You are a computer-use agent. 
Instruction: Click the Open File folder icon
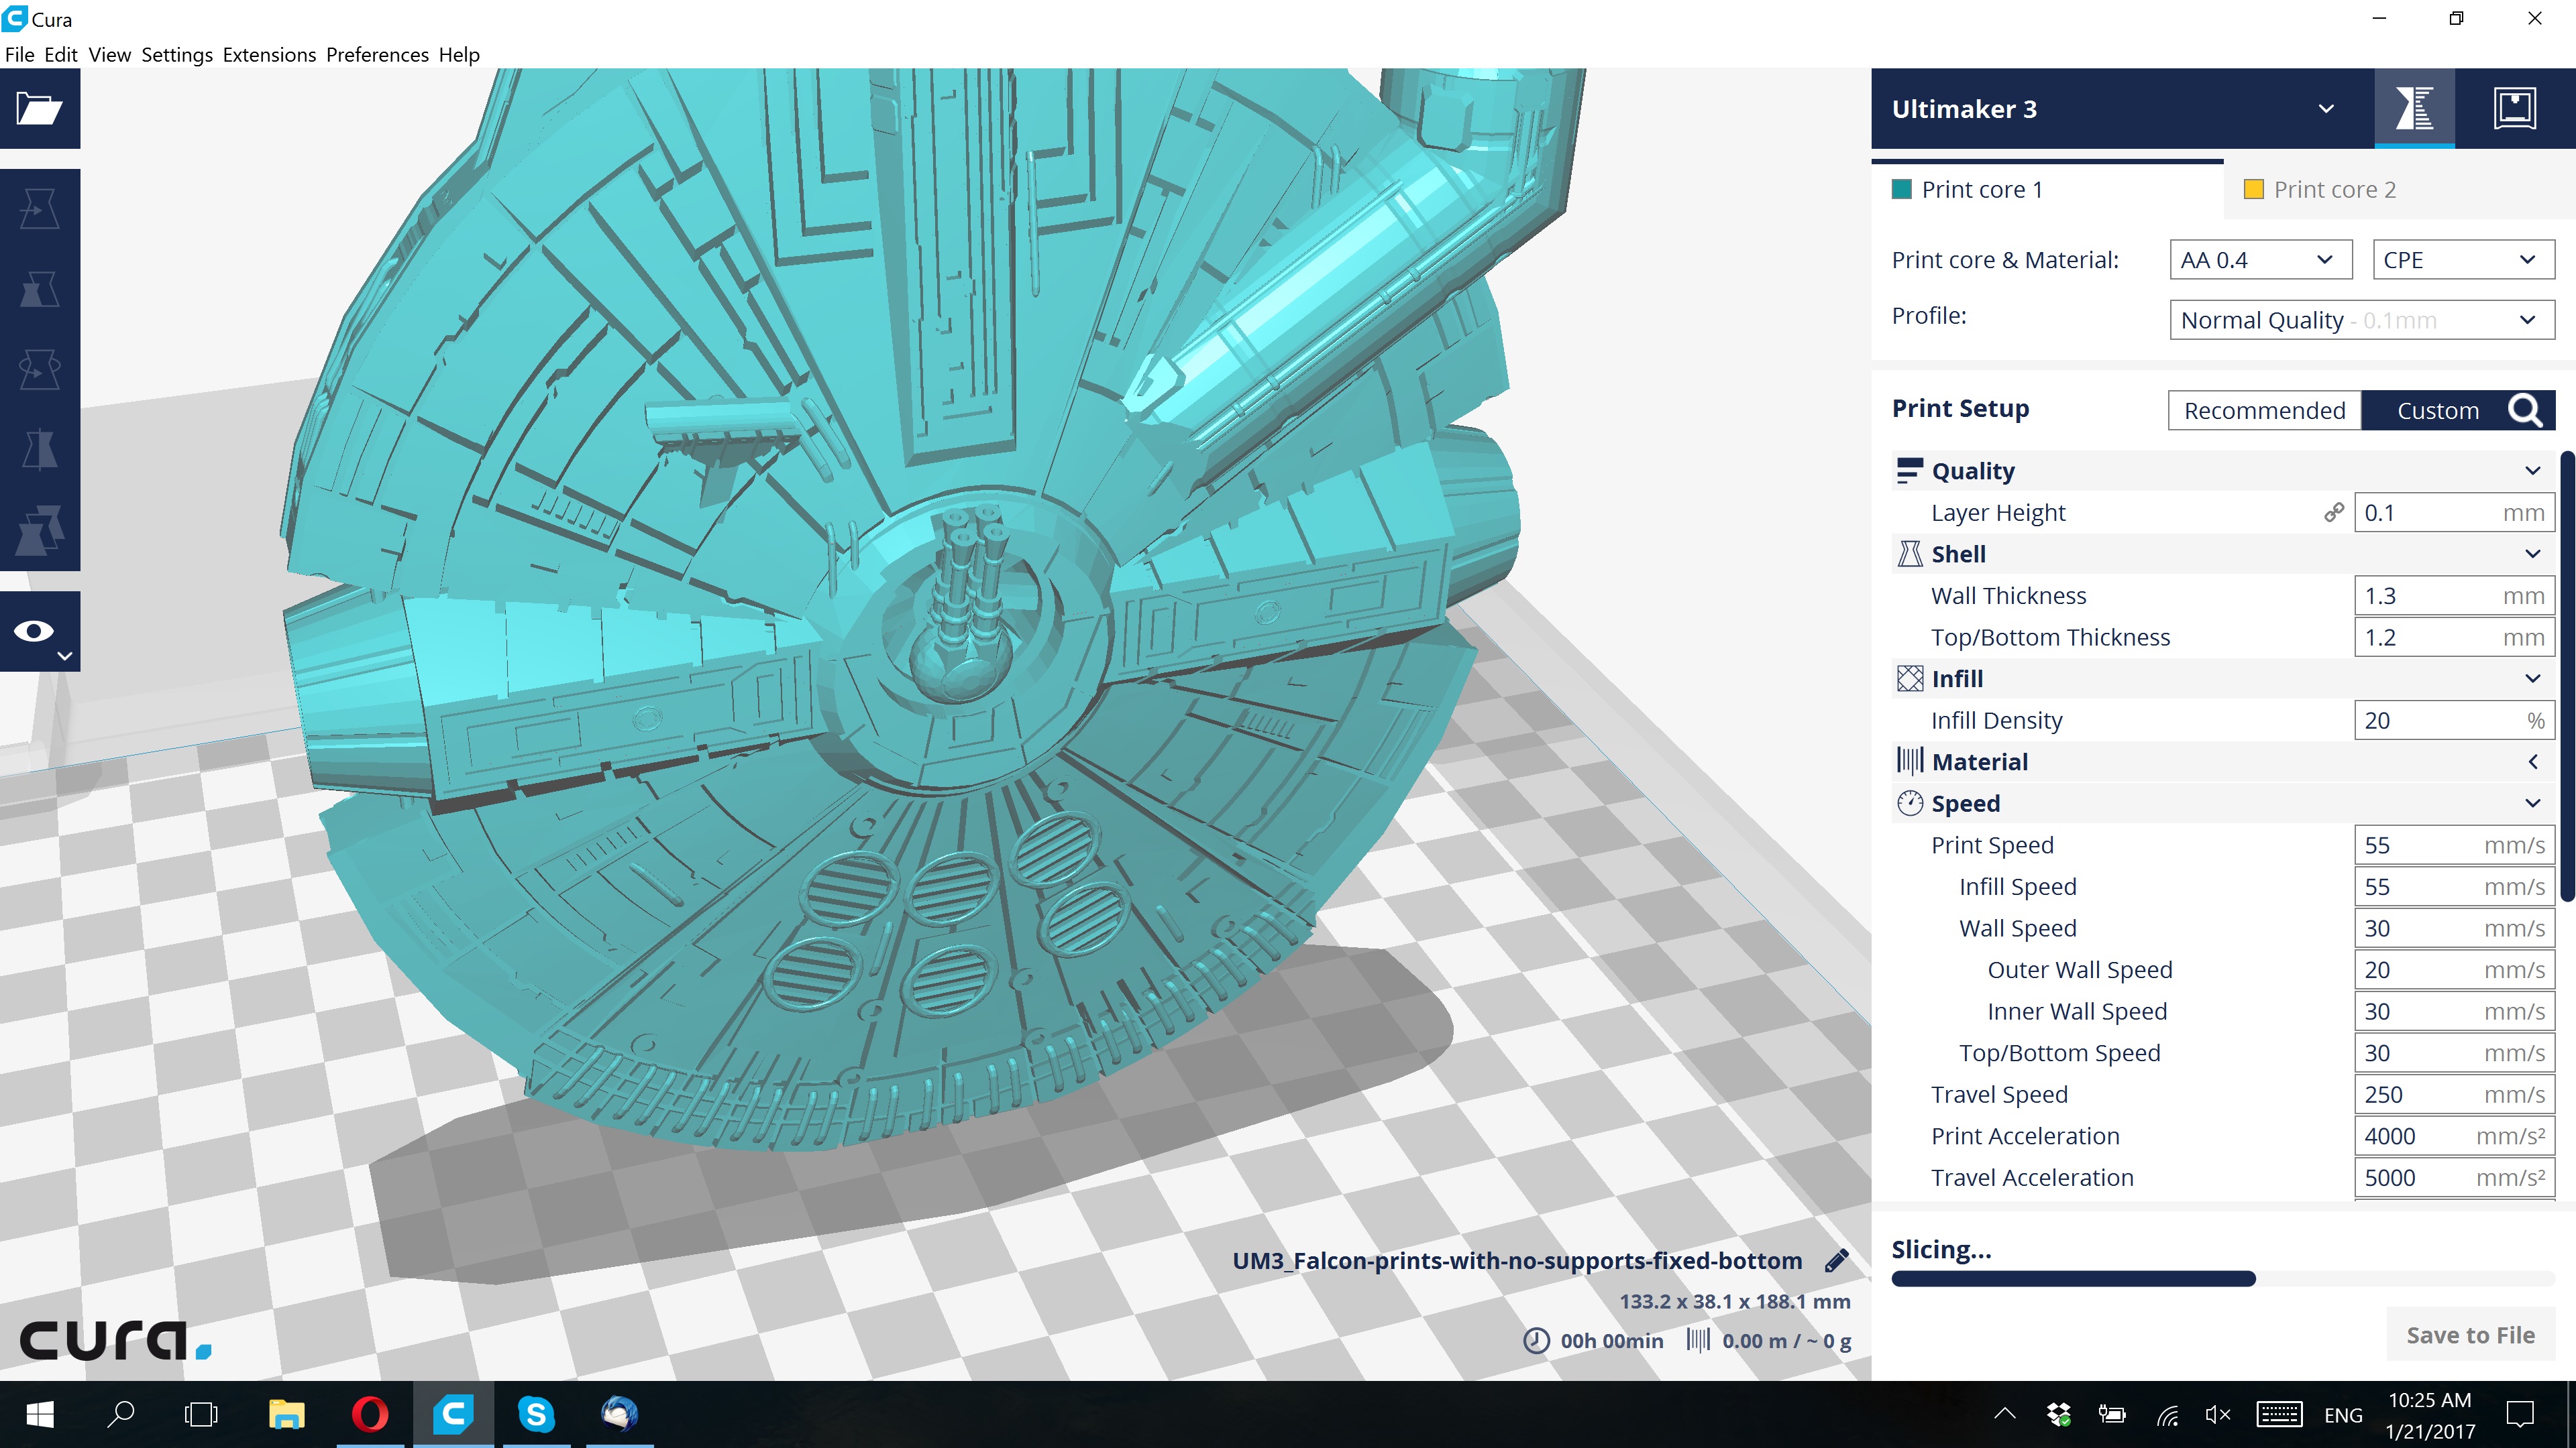pos(40,108)
